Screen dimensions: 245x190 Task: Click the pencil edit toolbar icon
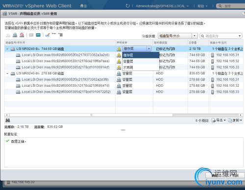pyautogui.click(x=48, y=35)
